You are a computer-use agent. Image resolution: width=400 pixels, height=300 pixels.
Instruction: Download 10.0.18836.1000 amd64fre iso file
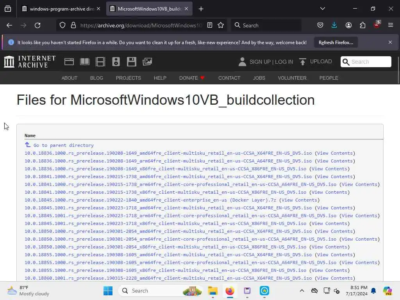168,153
